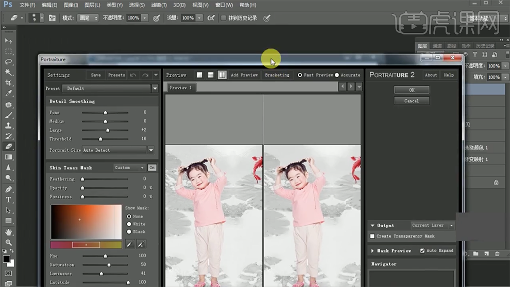Pick the Type tool
The height and width of the screenshot is (287, 510).
point(8,200)
